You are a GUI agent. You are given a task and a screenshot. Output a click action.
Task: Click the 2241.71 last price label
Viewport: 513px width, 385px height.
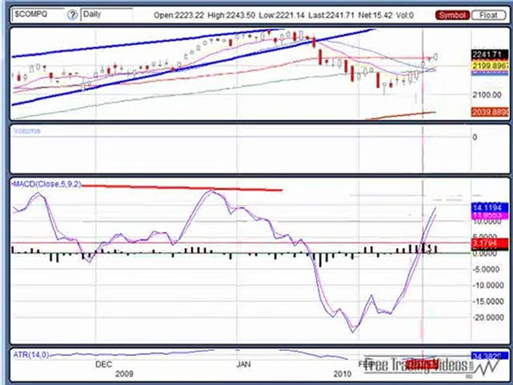(490, 55)
